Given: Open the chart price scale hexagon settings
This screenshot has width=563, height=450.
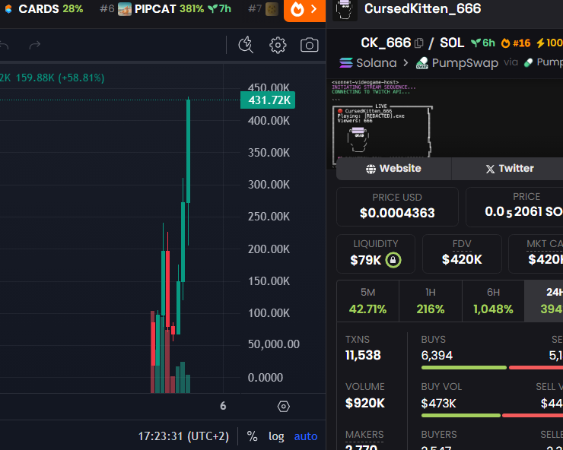Looking at the screenshot, I should coord(283,406).
